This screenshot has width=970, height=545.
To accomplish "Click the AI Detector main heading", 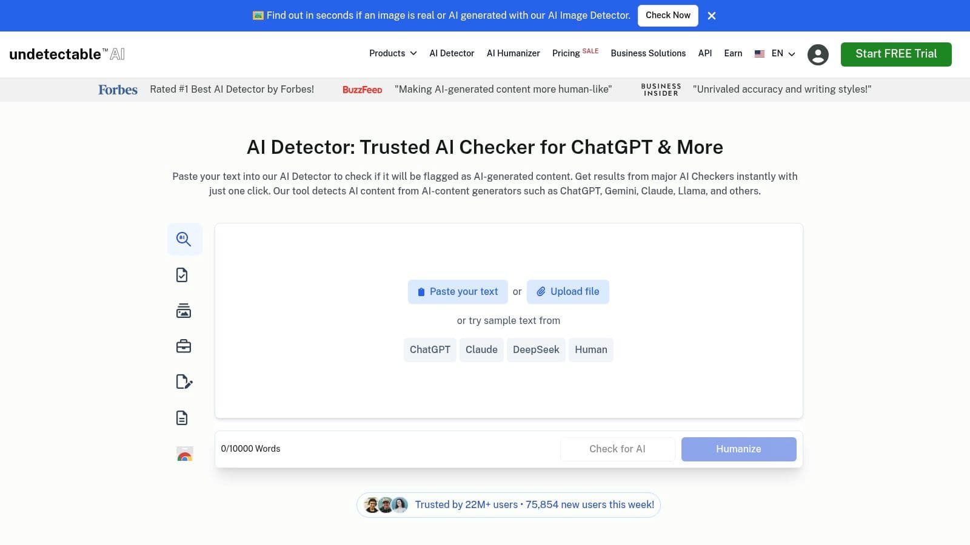I will coord(485,147).
